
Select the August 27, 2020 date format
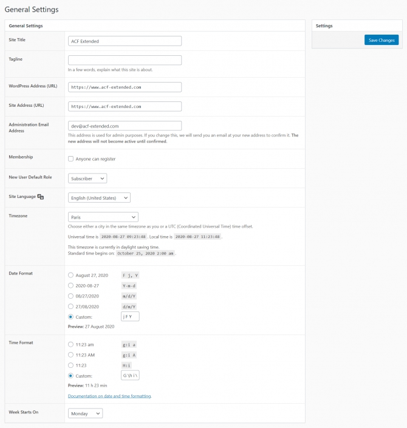click(71, 275)
